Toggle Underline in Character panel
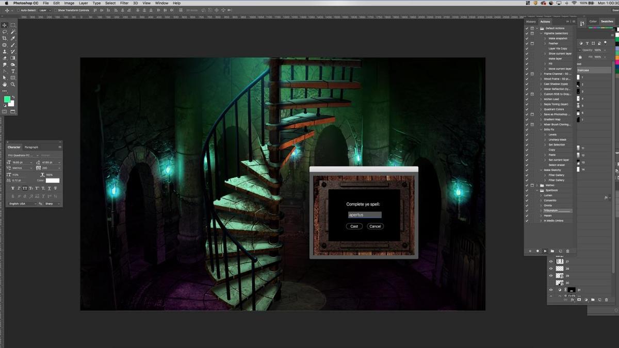Viewport: 619px width, 348px height. tap(50, 188)
